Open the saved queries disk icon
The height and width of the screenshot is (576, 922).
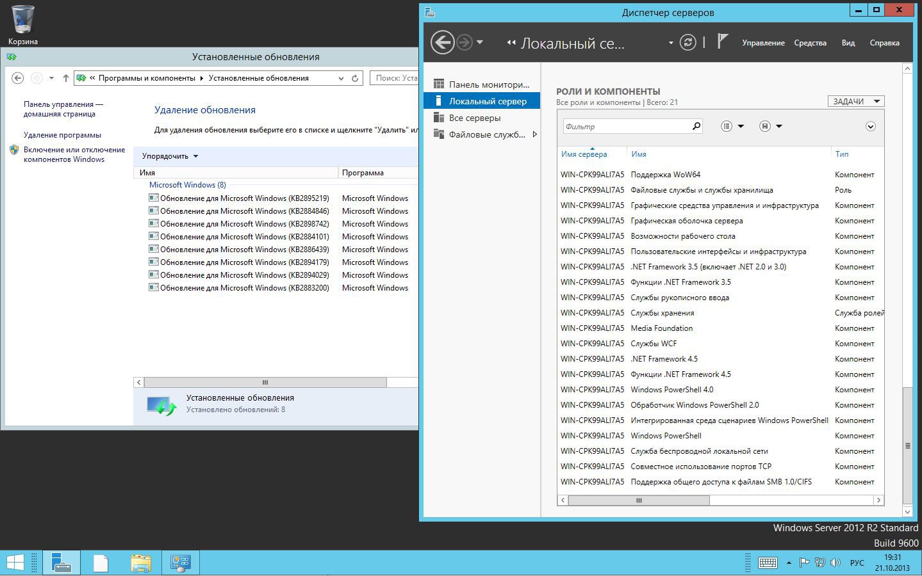click(x=765, y=126)
